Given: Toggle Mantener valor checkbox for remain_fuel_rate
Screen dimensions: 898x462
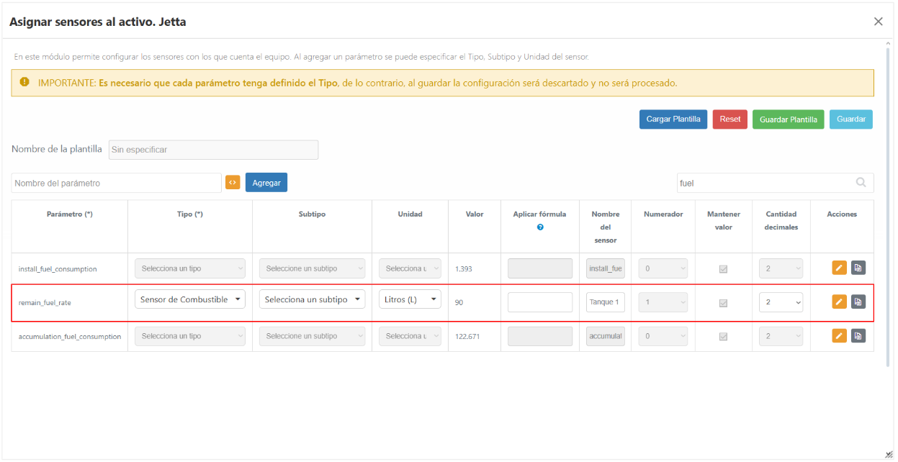Looking at the screenshot, I should tap(724, 303).
